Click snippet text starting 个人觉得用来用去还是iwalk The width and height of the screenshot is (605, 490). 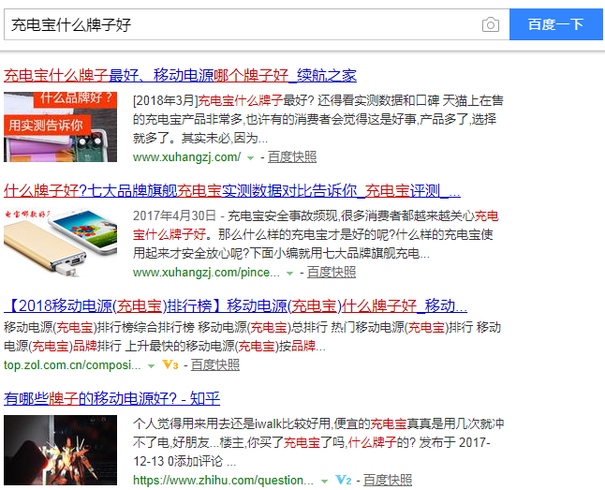[318, 442]
